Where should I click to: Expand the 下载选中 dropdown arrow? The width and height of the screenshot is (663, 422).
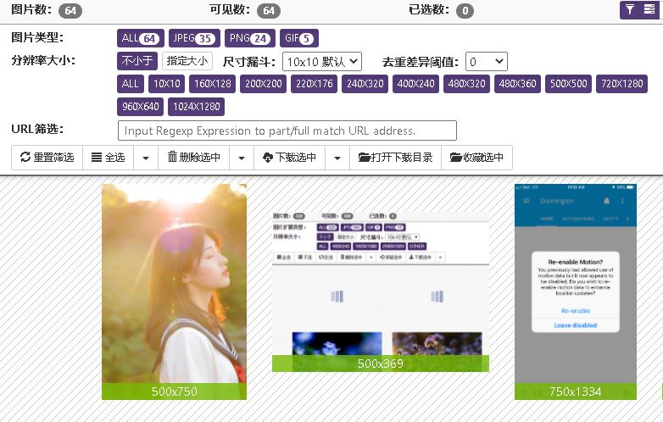tap(337, 158)
